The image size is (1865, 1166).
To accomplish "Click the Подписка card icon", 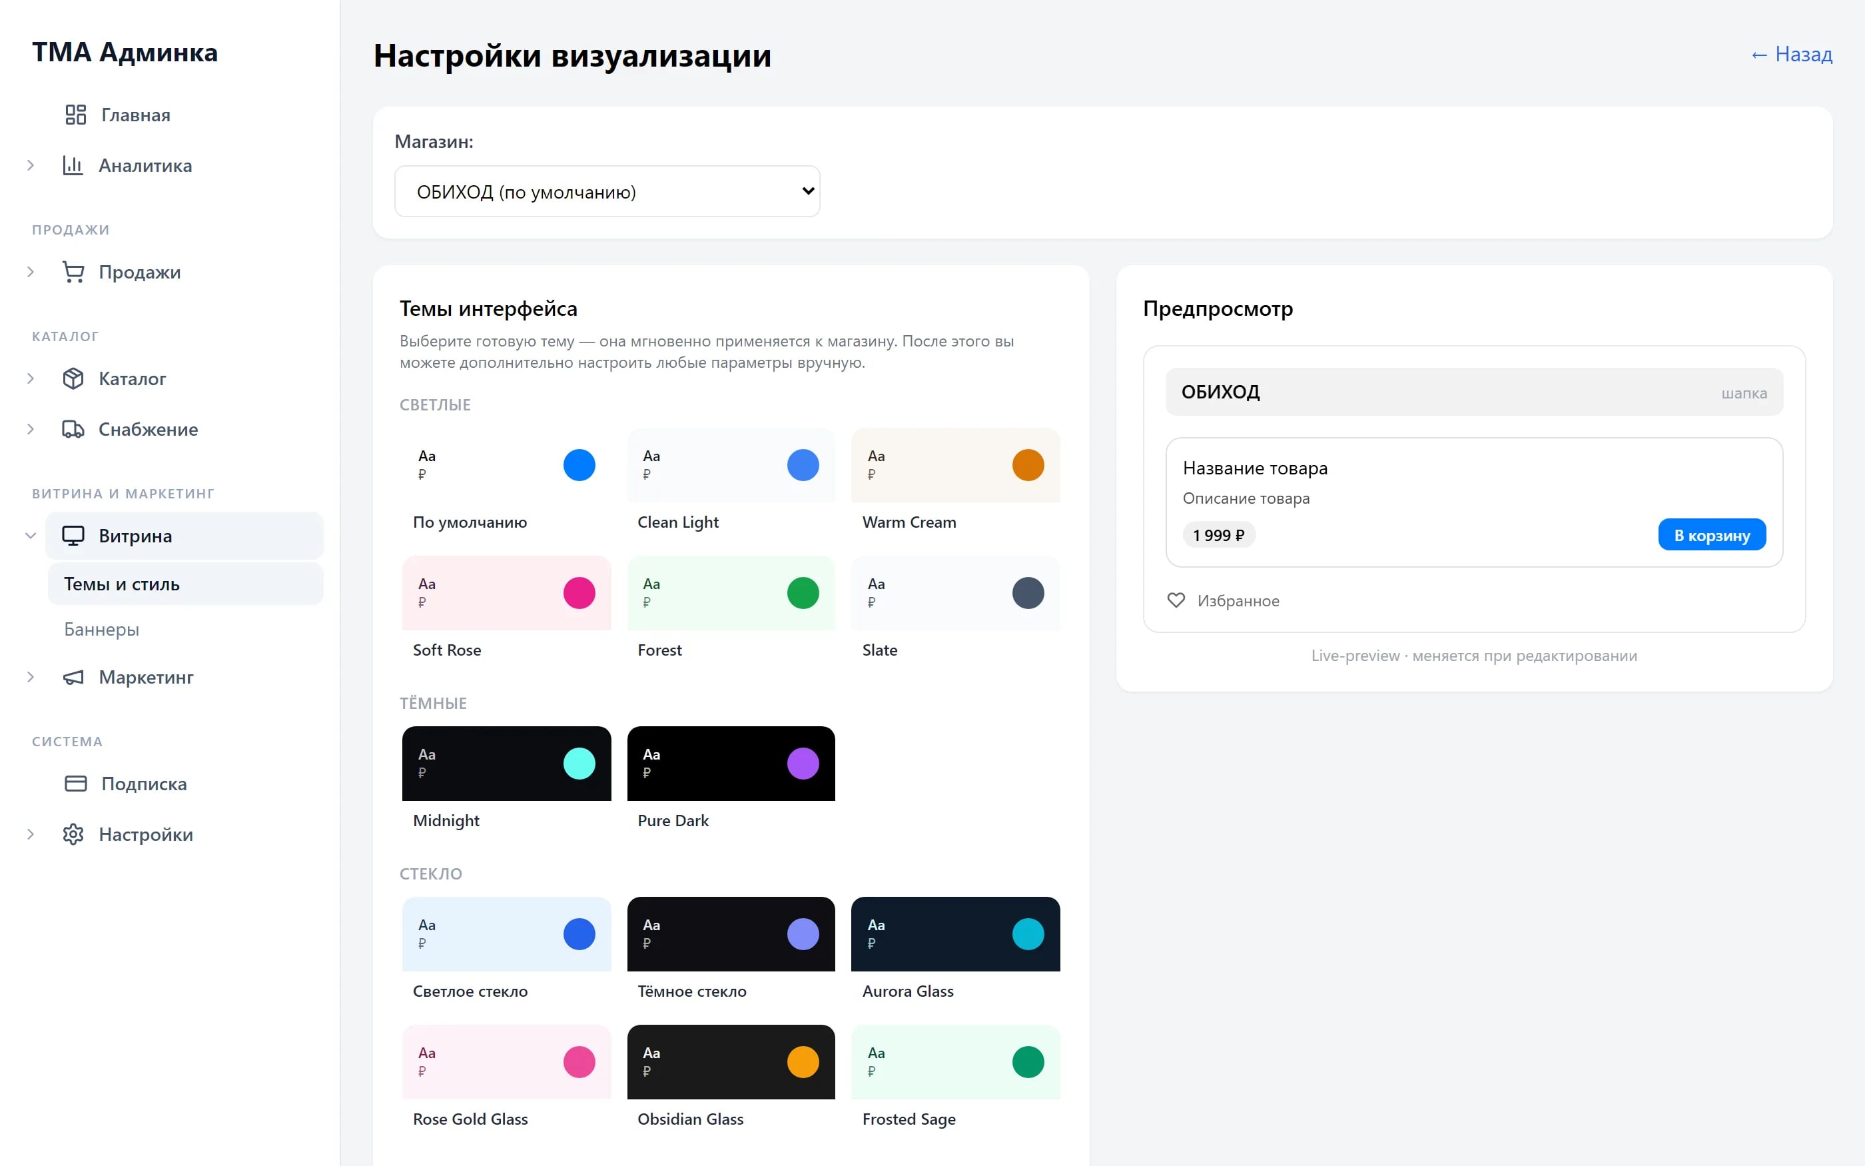I will (75, 784).
